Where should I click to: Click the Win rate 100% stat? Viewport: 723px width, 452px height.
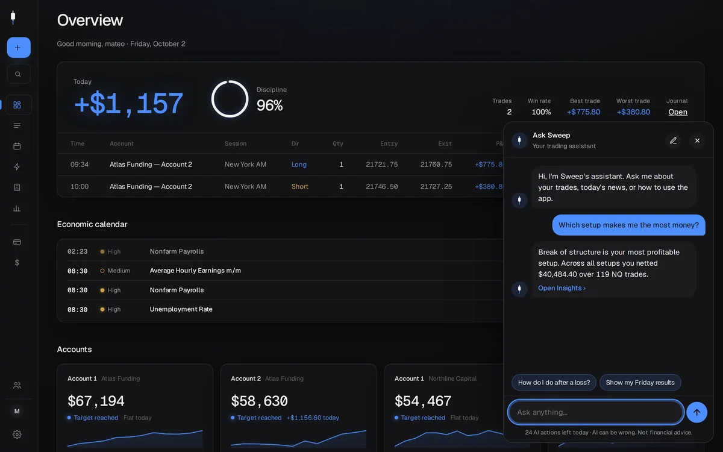pos(539,107)
